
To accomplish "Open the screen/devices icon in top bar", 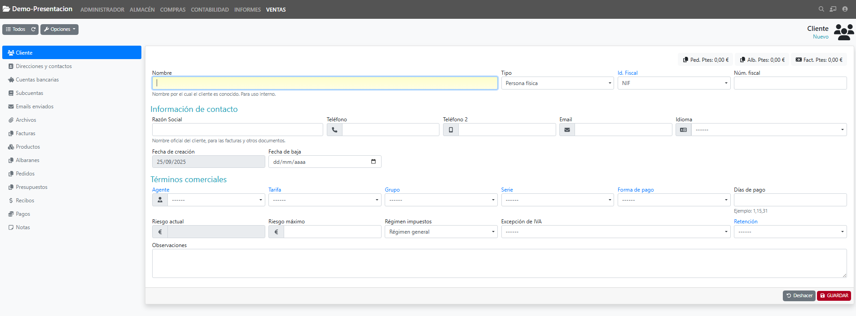I will tap(833, 9).
